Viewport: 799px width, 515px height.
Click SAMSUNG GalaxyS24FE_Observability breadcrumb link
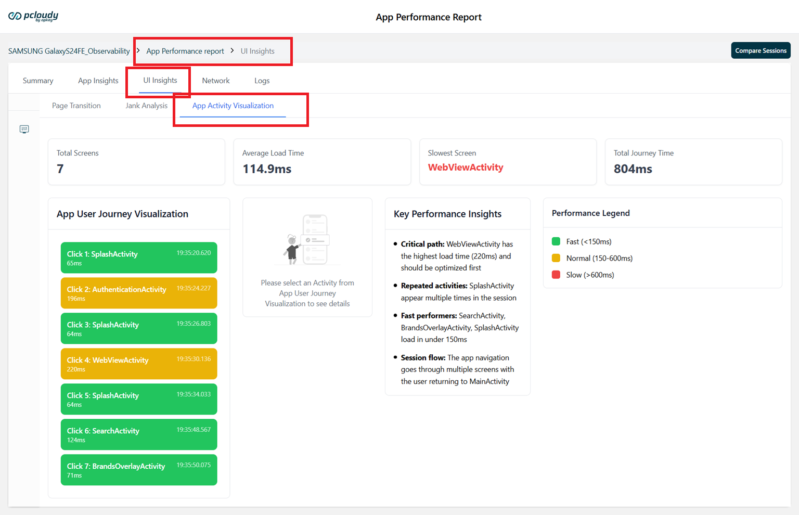coord(69,51)
